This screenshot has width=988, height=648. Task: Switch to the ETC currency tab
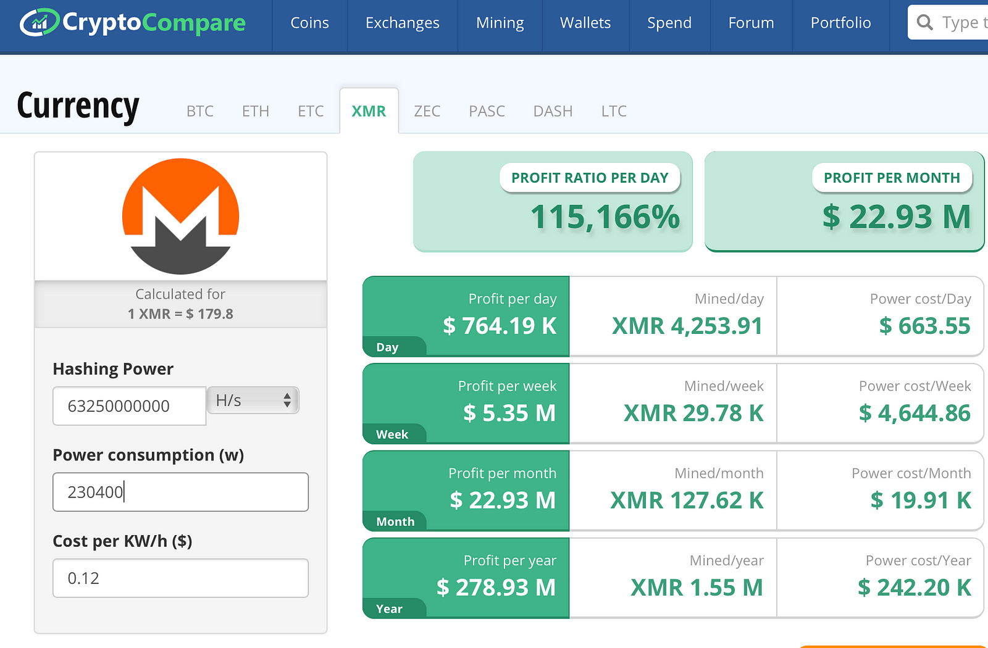click(x=311, y=111)
